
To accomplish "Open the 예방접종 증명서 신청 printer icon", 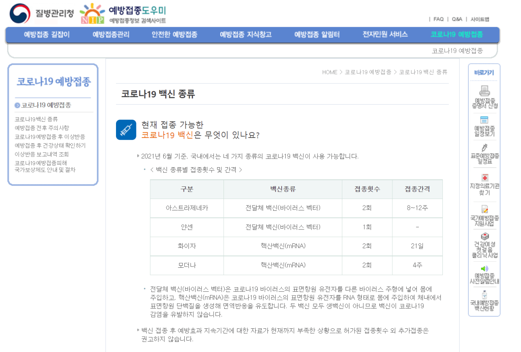I will pyautogui.click(x=484, y=91).
